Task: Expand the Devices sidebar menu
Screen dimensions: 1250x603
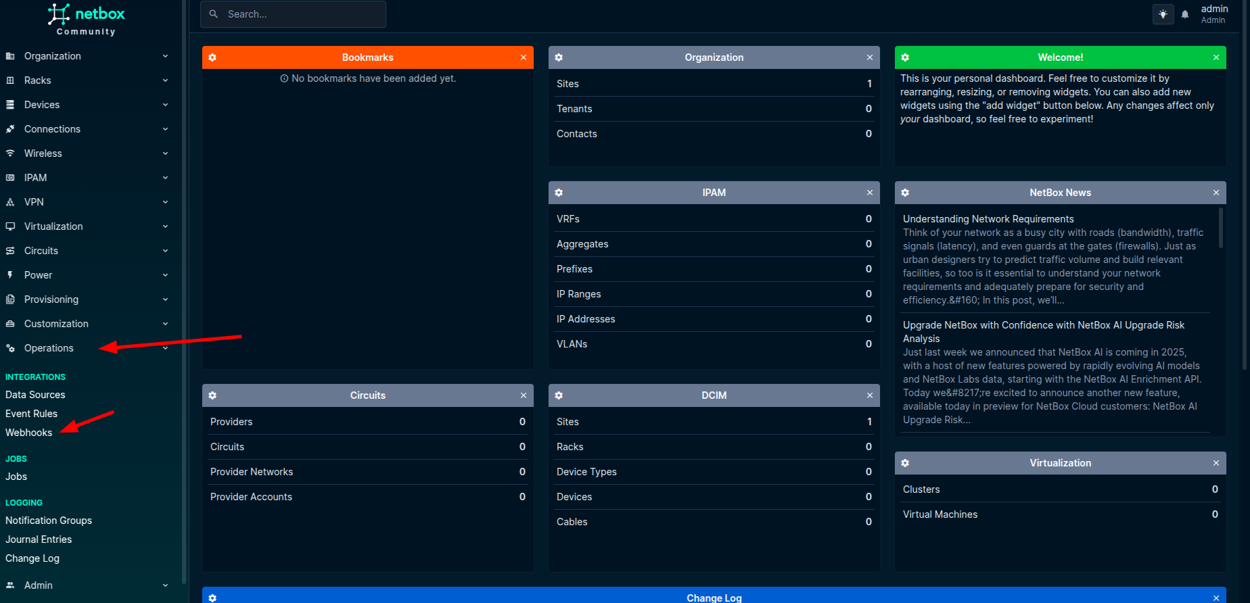Action: pos(87,105)
